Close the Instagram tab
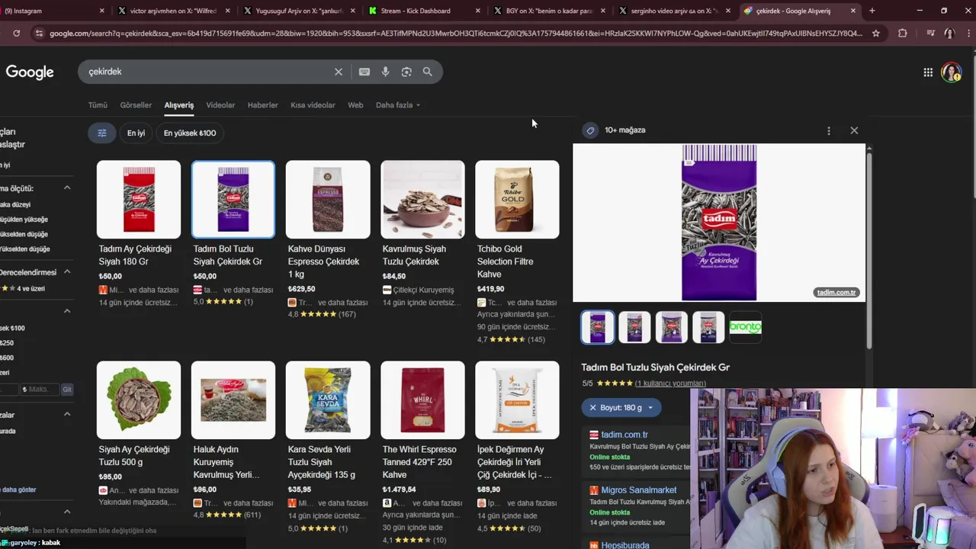This screenshot has height=549, width=976. point(102,11)
